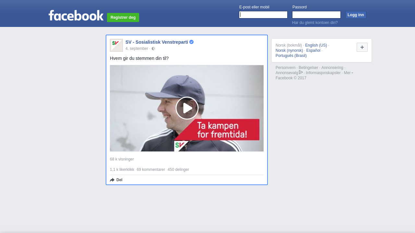Click 1,1 k likerklikk count
415x233 pixels.
click(x=122, y=170)
